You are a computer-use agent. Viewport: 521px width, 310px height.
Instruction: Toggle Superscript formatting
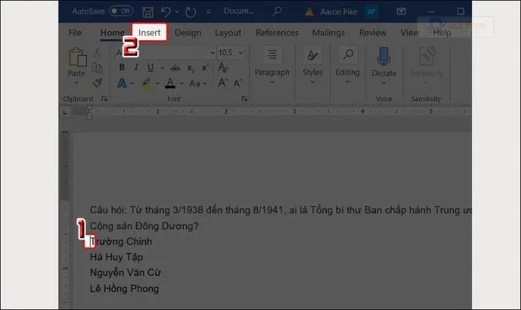click(x=205, y=68)
